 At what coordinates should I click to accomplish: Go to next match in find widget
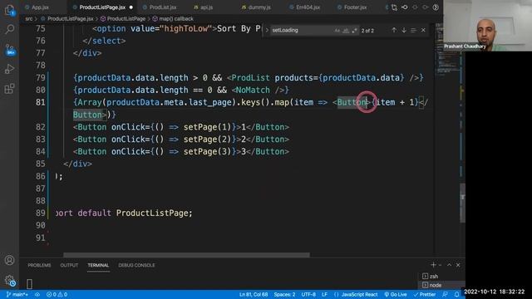tap(404, 30)
